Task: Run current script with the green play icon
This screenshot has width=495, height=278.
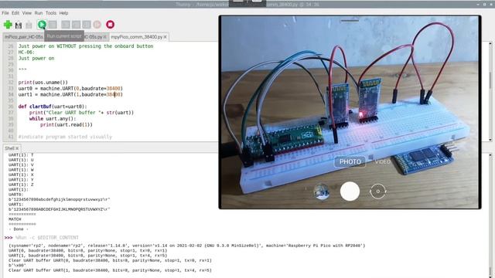Action: 42,25
